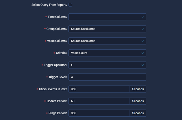182x120 pixels.
Task: Click the Value Column chevron arrow
Action: pyautogui.click(x=143, y=41)
